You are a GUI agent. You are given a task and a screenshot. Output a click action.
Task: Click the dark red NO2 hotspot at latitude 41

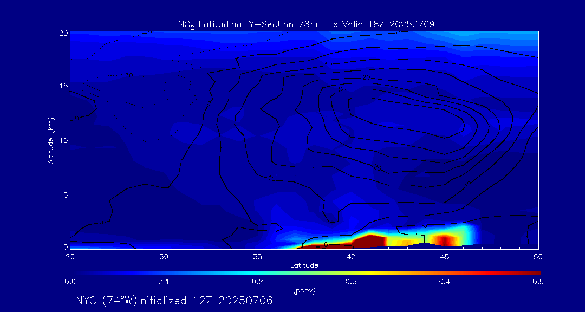(369, 240)
